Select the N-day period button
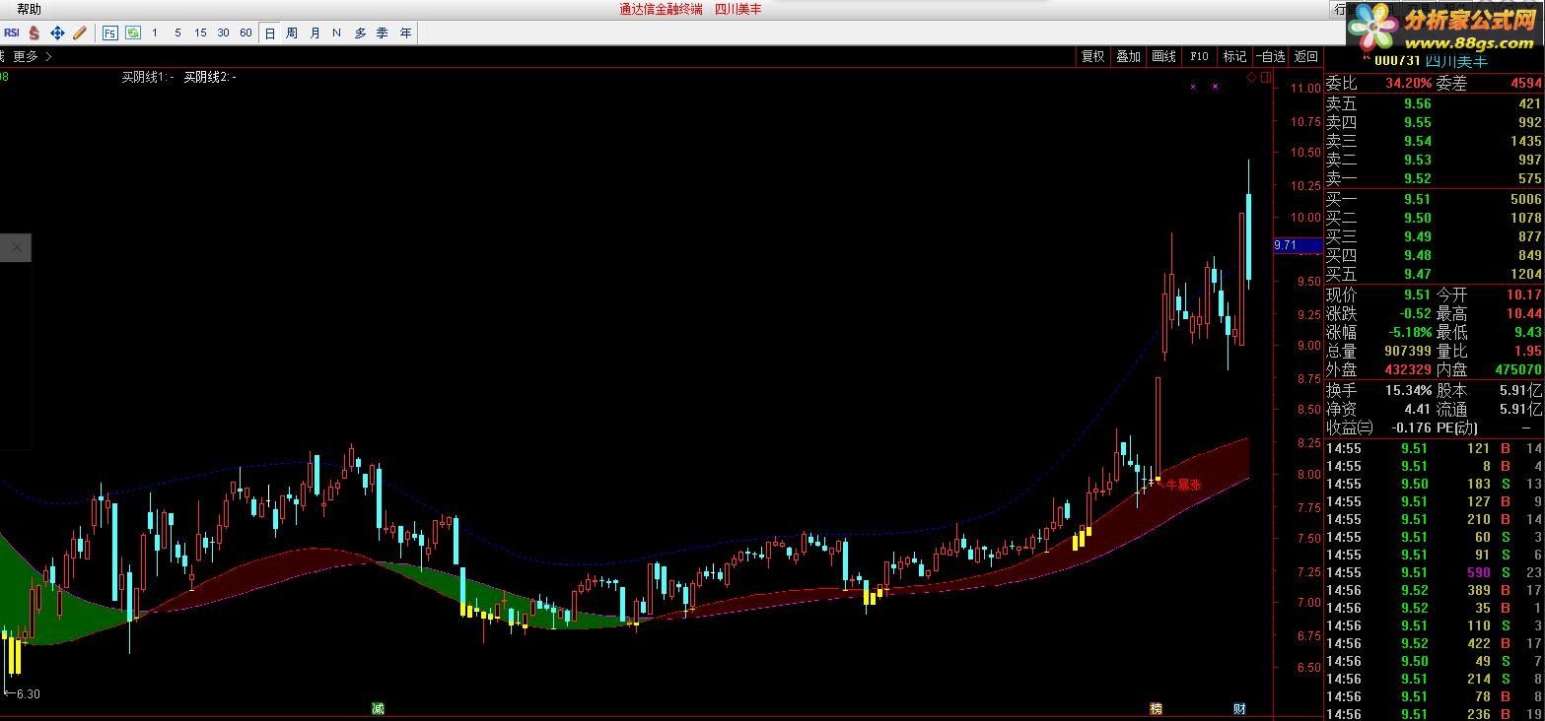 tap(336, 33)
